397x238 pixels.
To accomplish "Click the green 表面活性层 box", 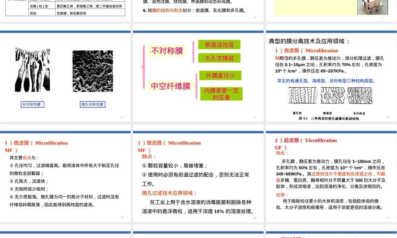I will point(219,45).
